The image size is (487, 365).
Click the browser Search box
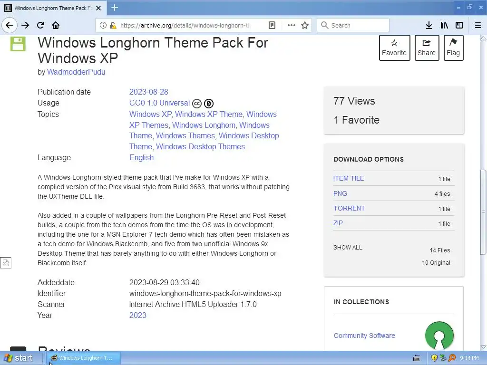353,25
